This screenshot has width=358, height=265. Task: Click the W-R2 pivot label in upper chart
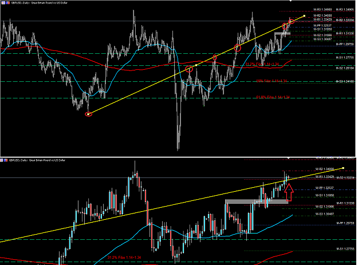pos(322,15)
